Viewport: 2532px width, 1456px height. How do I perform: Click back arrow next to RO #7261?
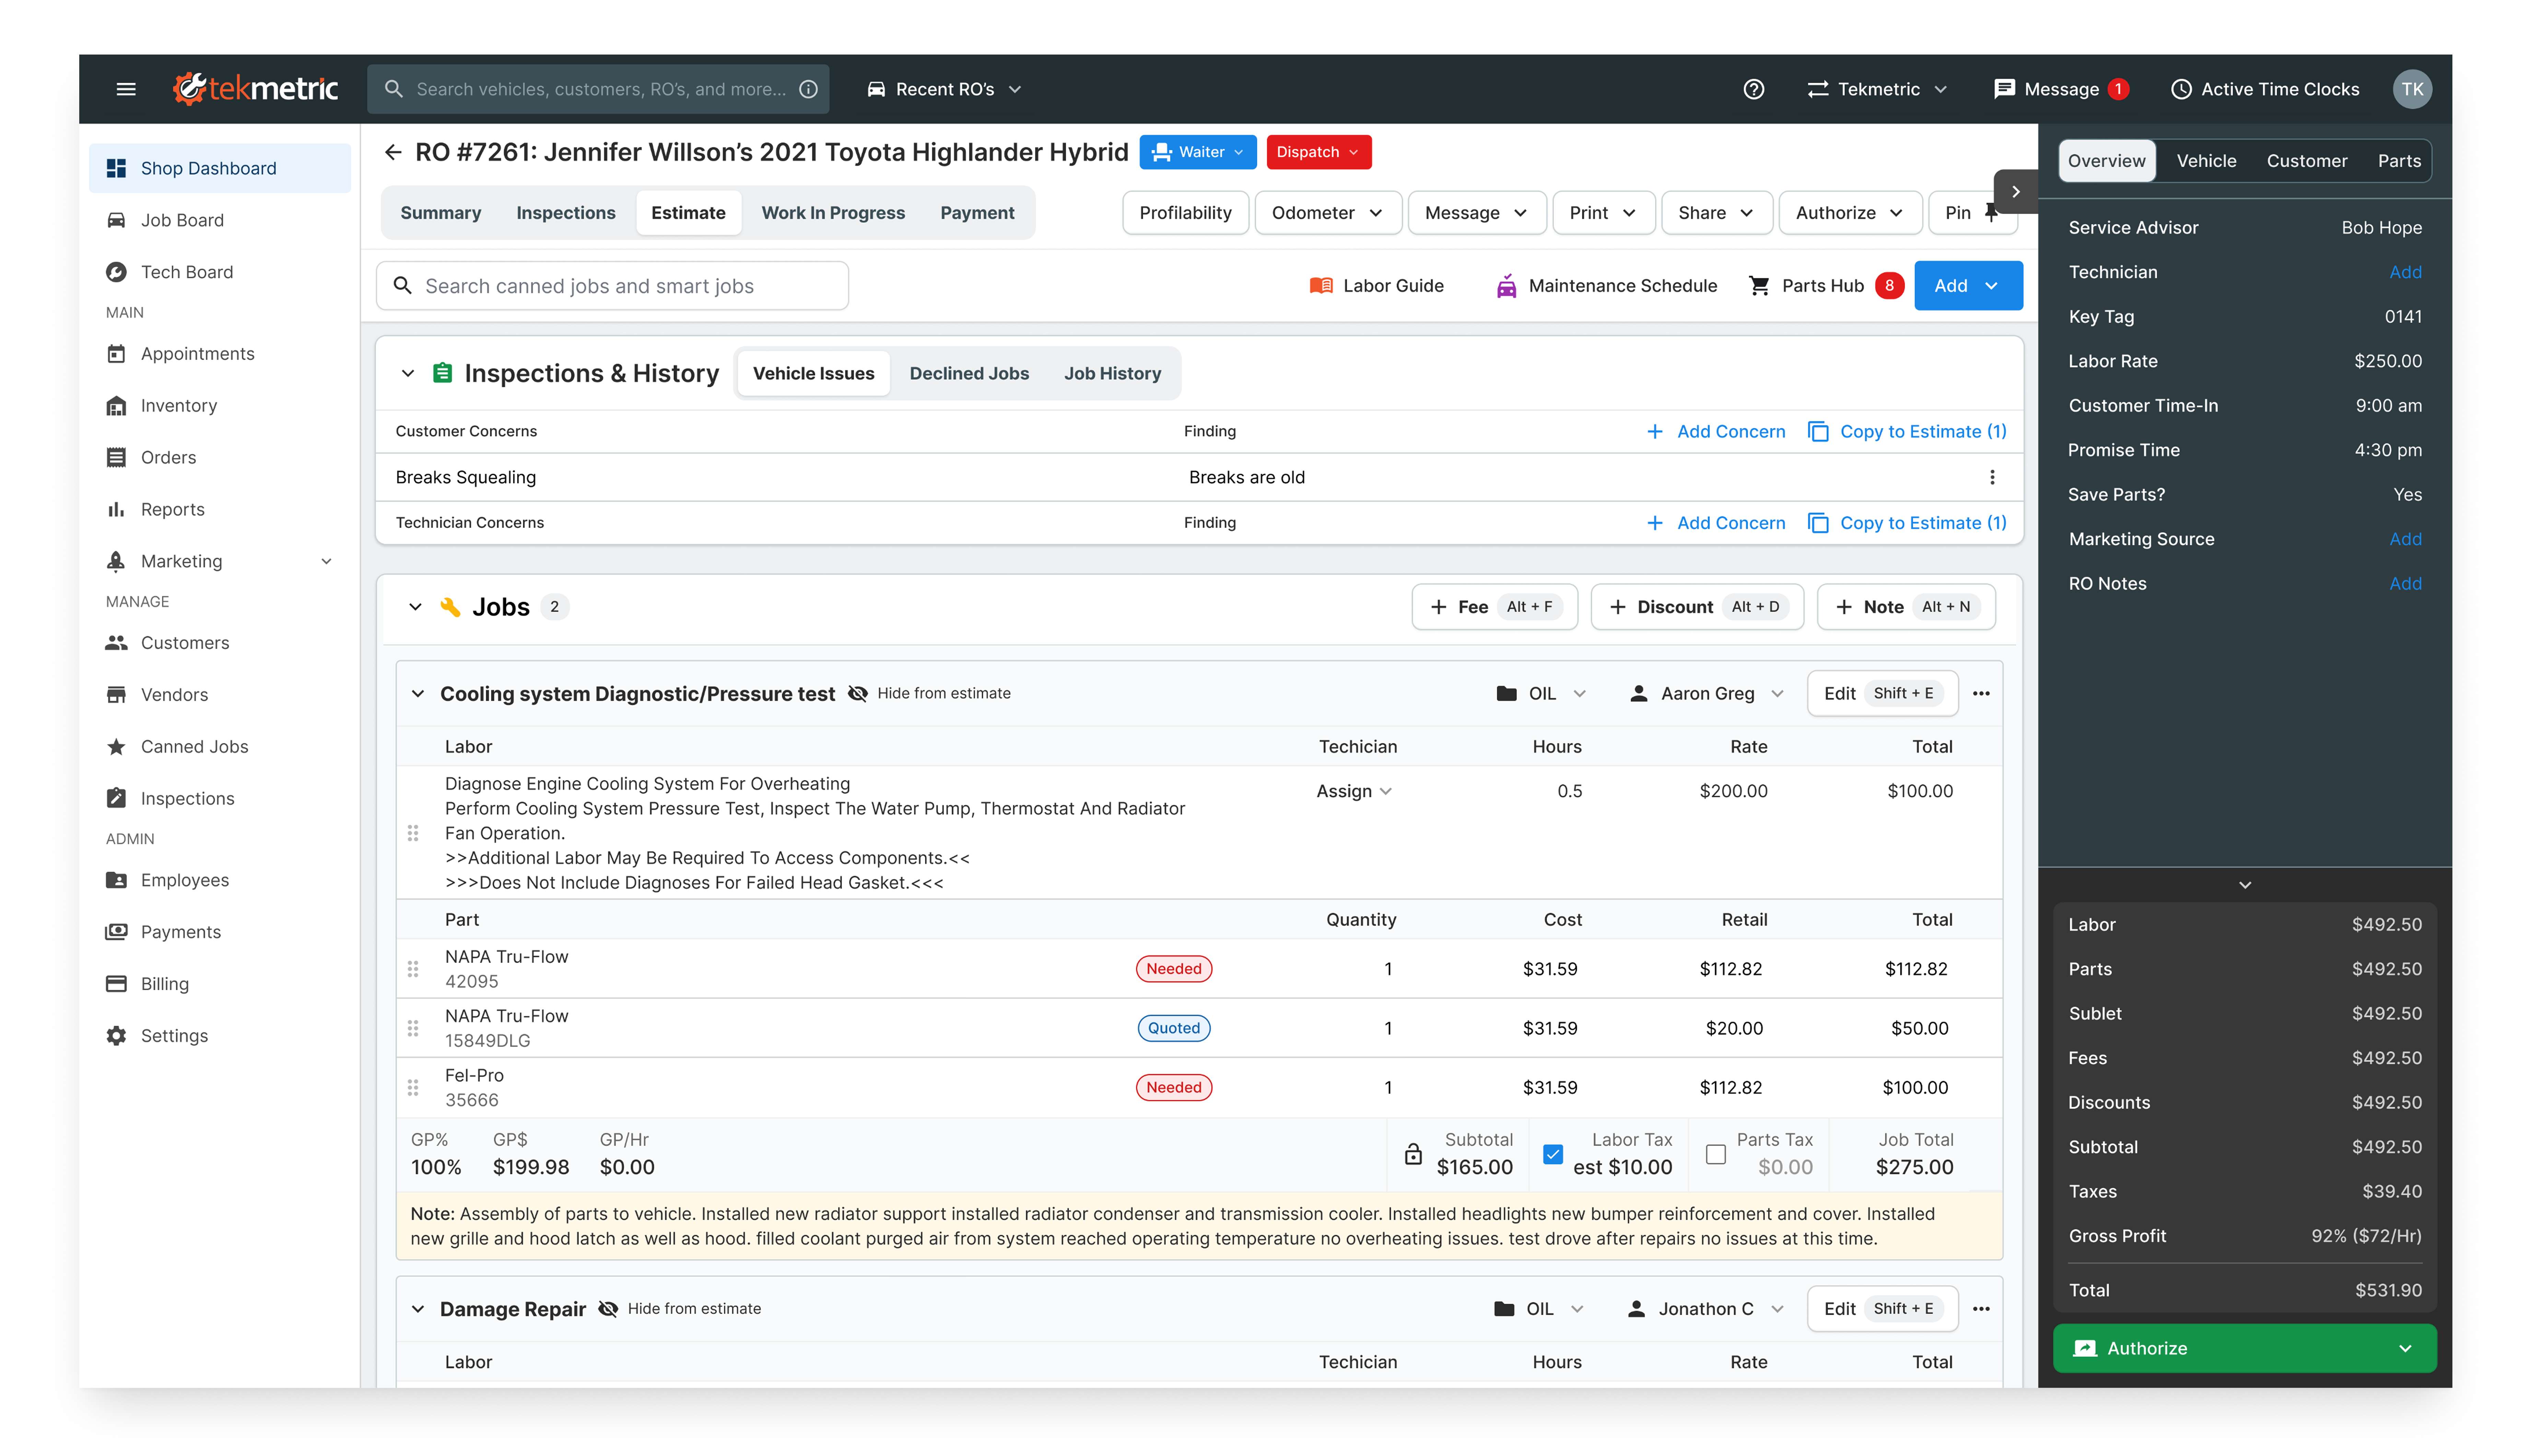393,152
